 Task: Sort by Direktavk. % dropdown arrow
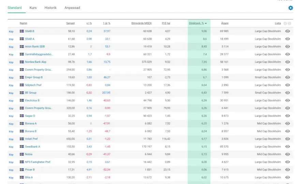(206, 23)
